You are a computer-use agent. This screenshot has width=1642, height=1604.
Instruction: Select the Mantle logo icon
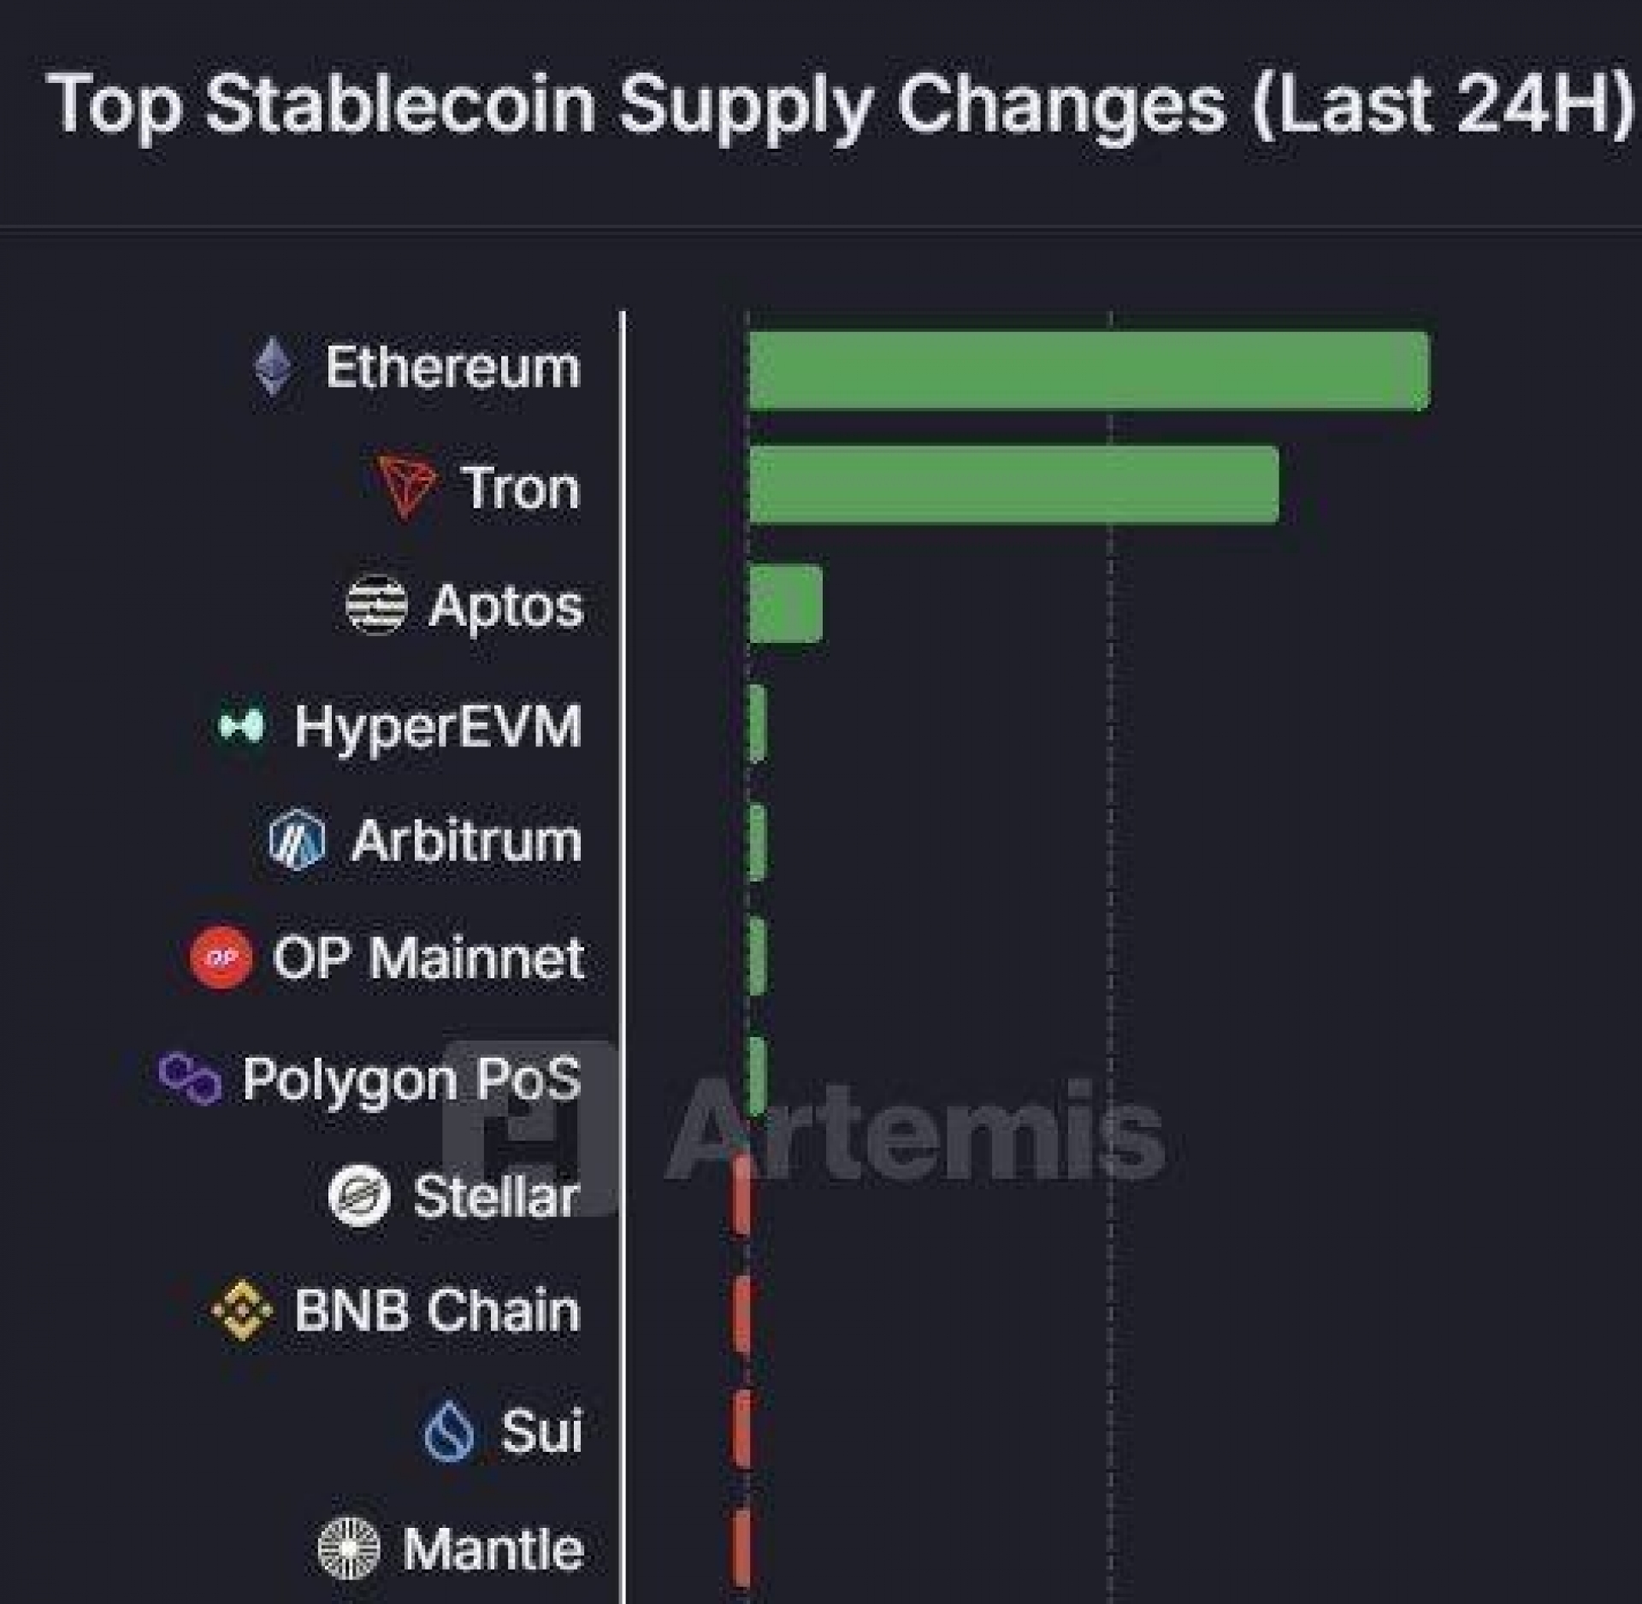(349, 1548)
